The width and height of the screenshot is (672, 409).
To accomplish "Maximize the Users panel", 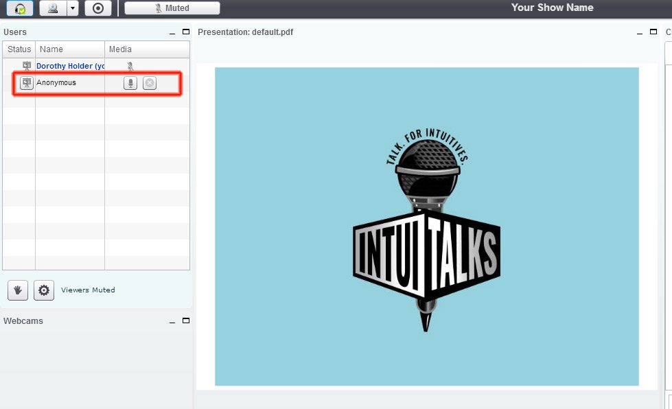I will coord(186,32).
